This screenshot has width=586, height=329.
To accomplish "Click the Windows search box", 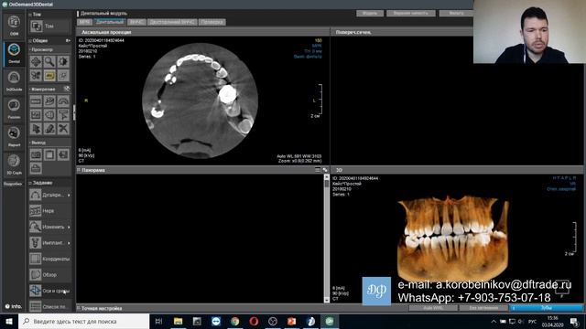I will coord(84,321).
